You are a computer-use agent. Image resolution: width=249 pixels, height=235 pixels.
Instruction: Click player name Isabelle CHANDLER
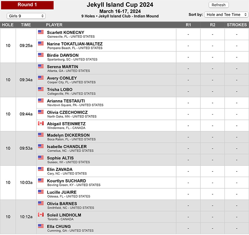pos(67,147)
